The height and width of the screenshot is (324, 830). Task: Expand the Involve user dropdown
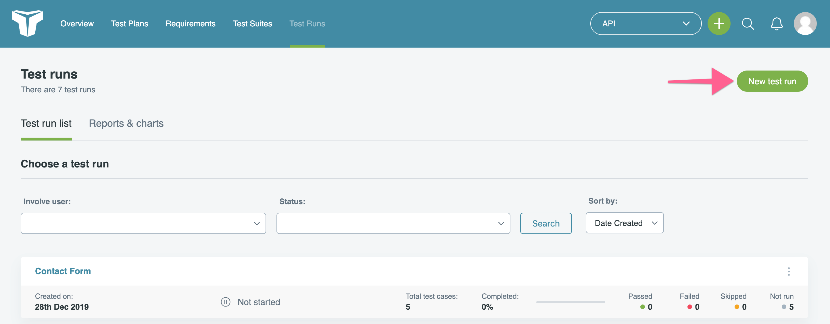(x=143, y=223)
